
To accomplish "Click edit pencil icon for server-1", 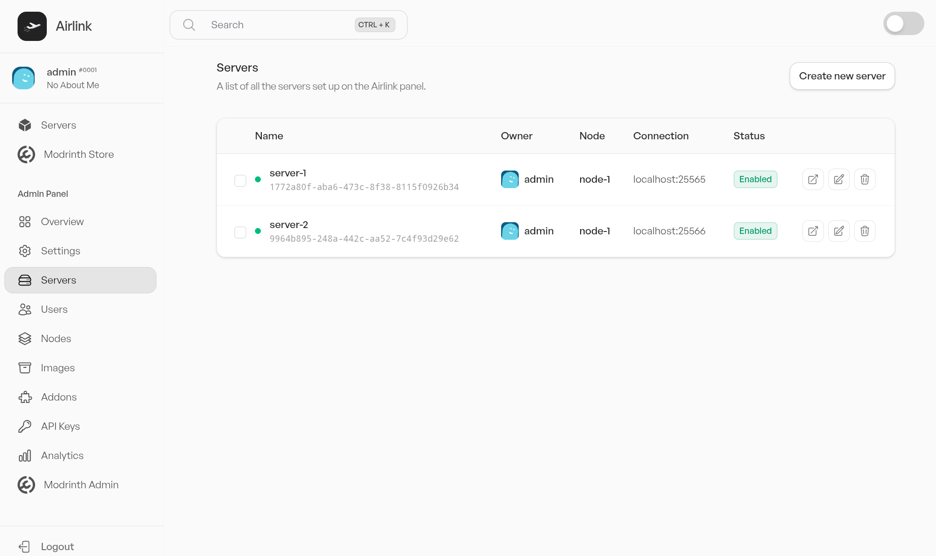I will [838, 179].
